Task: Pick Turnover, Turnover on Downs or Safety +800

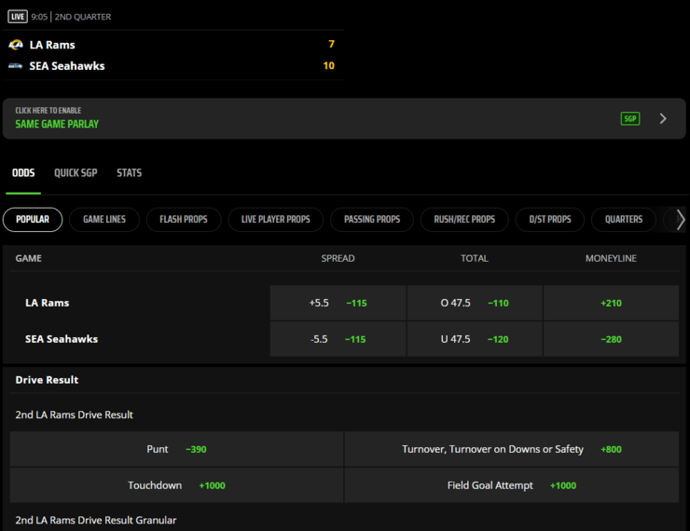Action: [512, 449]
